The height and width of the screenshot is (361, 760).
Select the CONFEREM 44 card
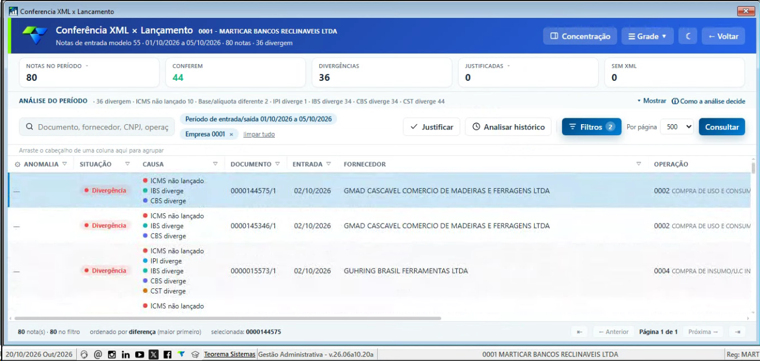pyautogui.click(x=236, y=73)
